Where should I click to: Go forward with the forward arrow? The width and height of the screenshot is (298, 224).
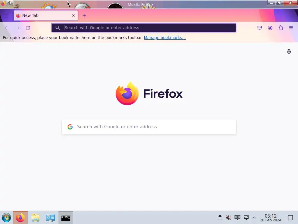point(17,28)
